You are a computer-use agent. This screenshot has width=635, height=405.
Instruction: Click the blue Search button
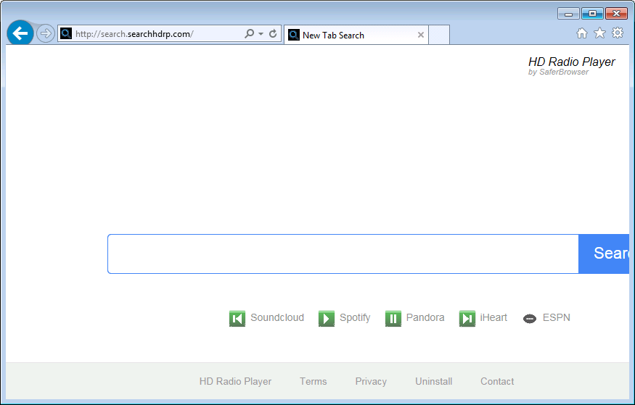(604, 254)
